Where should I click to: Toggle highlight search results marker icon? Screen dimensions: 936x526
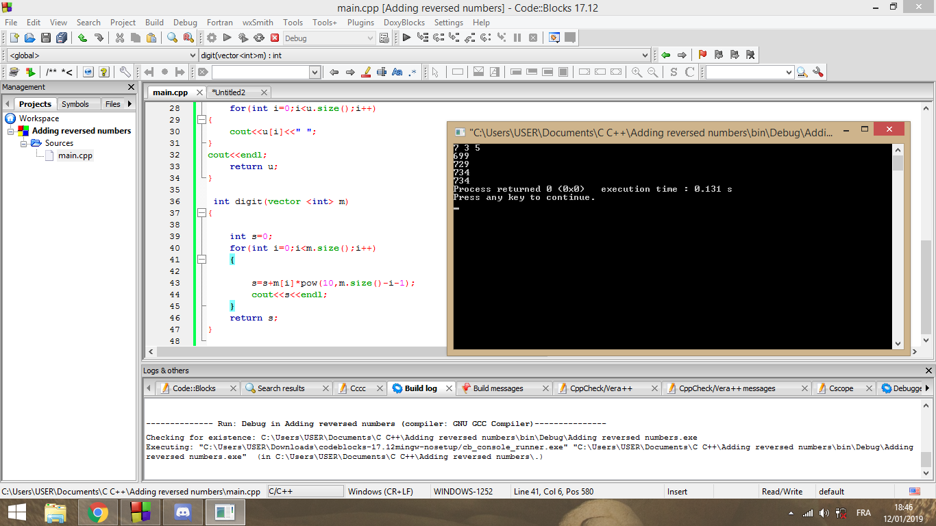(366, 72)
